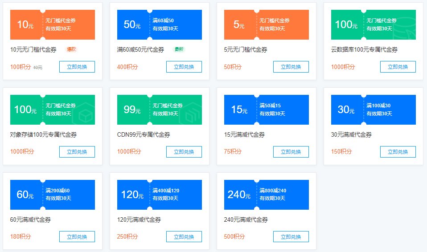Screen dimensions: 427x252
Task: Click 1000积分 under 对象存储100元专属代金券
Action: [22, 151]
